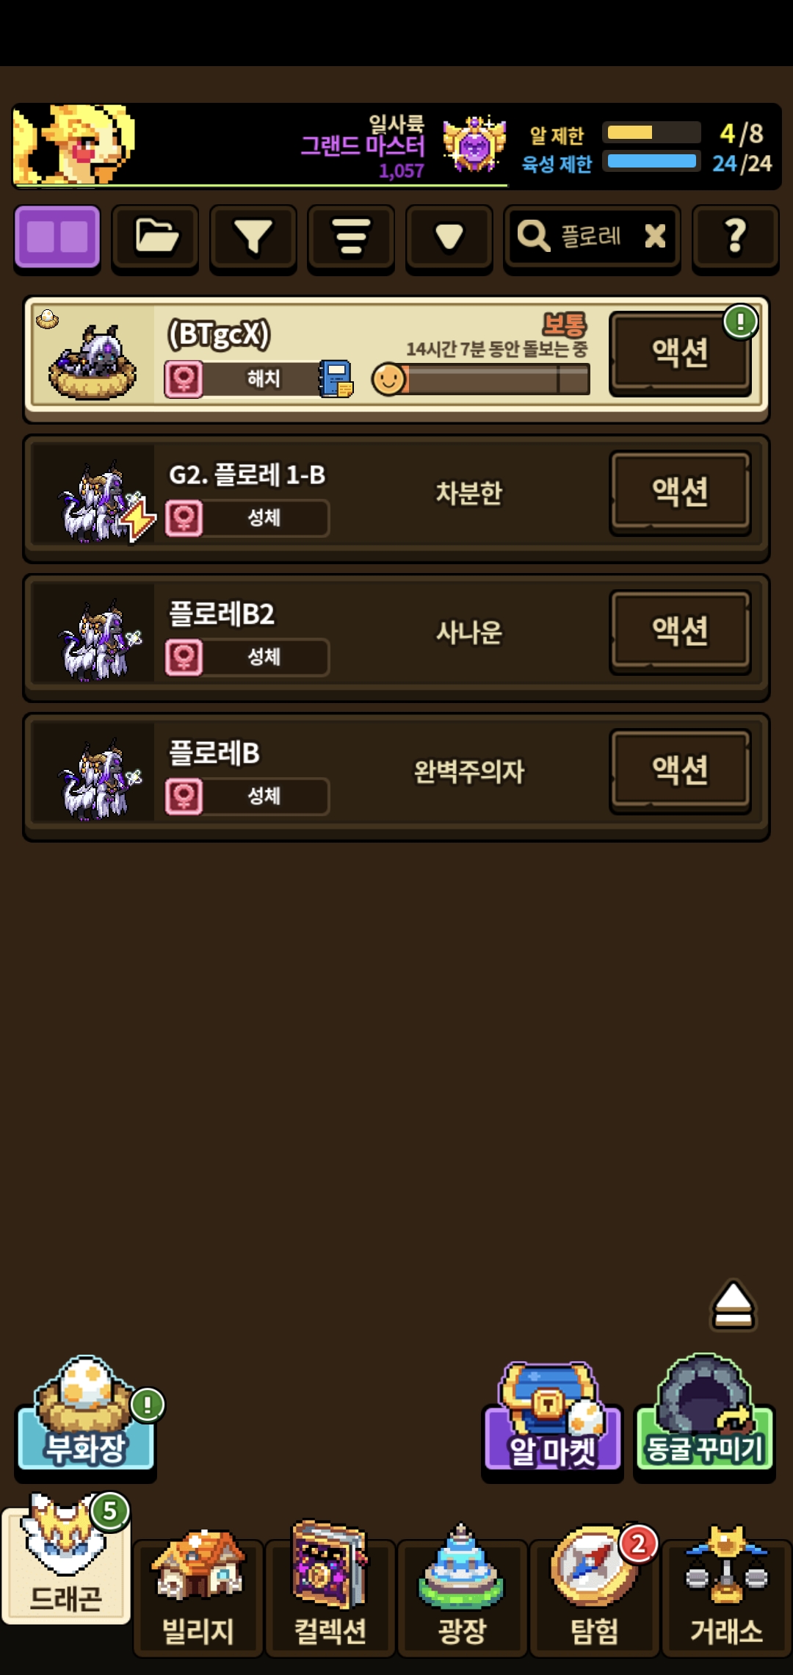Open the funnel filter options
The height and width of the screenshot is (1675, 793).
(x=253, y=237)
